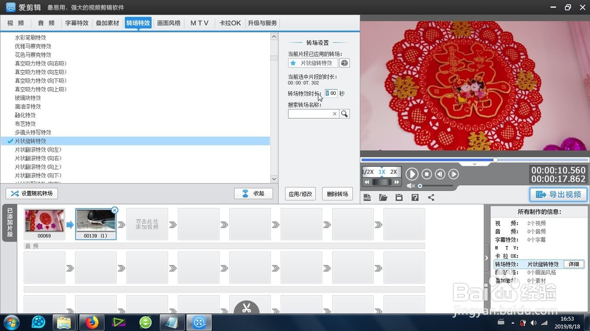Click 应用/修改 button
Image resolution: width=590 pixels, height=331 pixels.
(300, 194)
